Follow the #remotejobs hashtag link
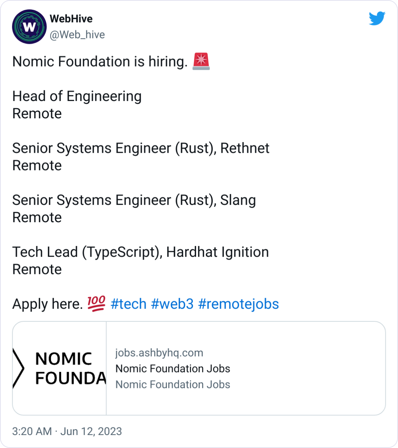 238,304
